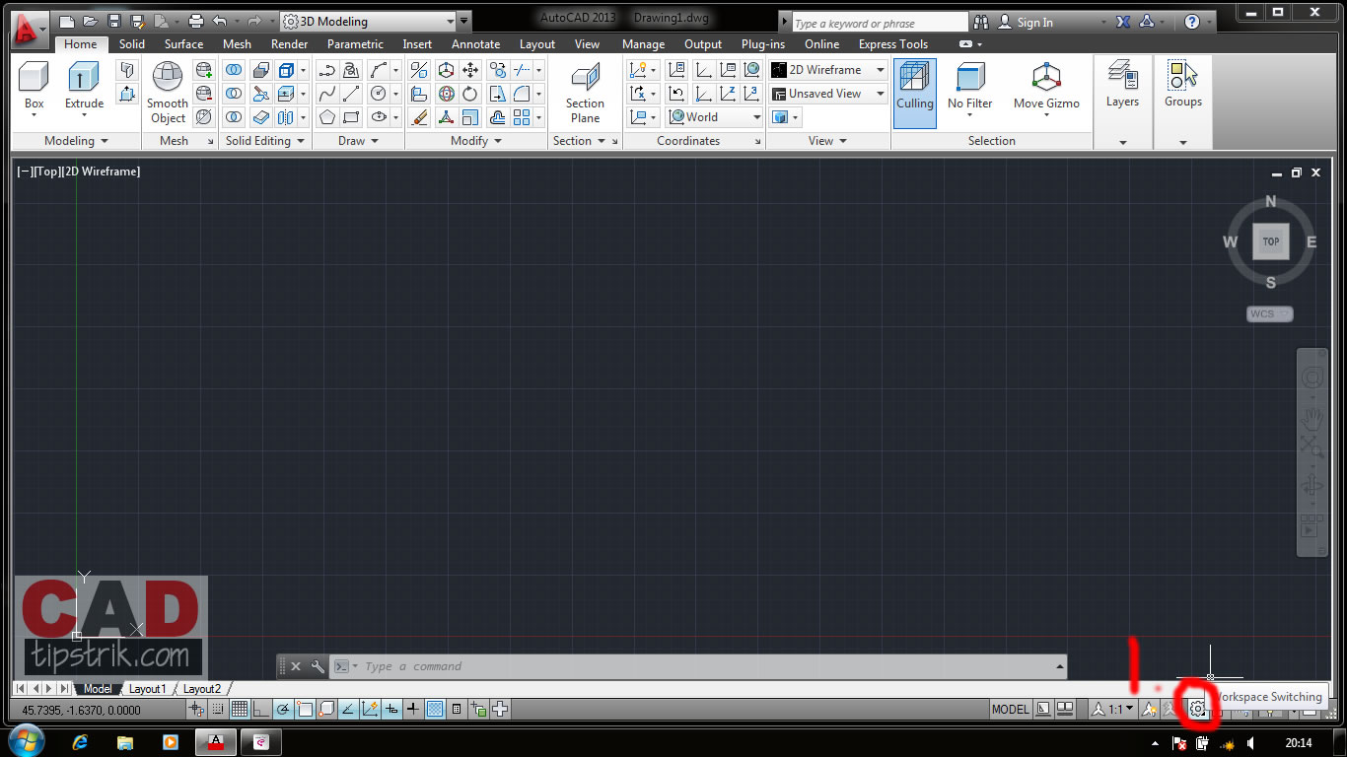Open the 1:1 annotation scale control
This screenshot has height=757, width=1347.
1116,708
